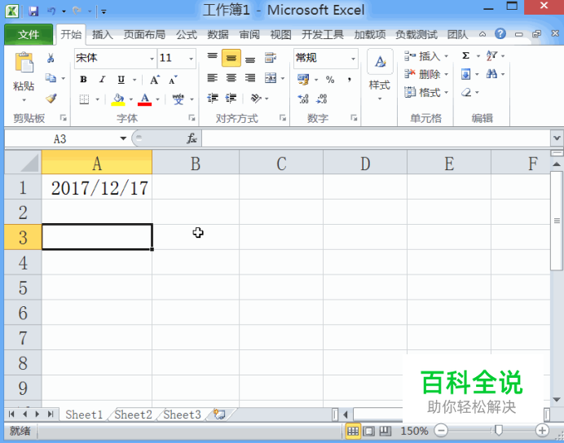
Task: Click zoom out minus button
Action: click(x=441, y=431)
